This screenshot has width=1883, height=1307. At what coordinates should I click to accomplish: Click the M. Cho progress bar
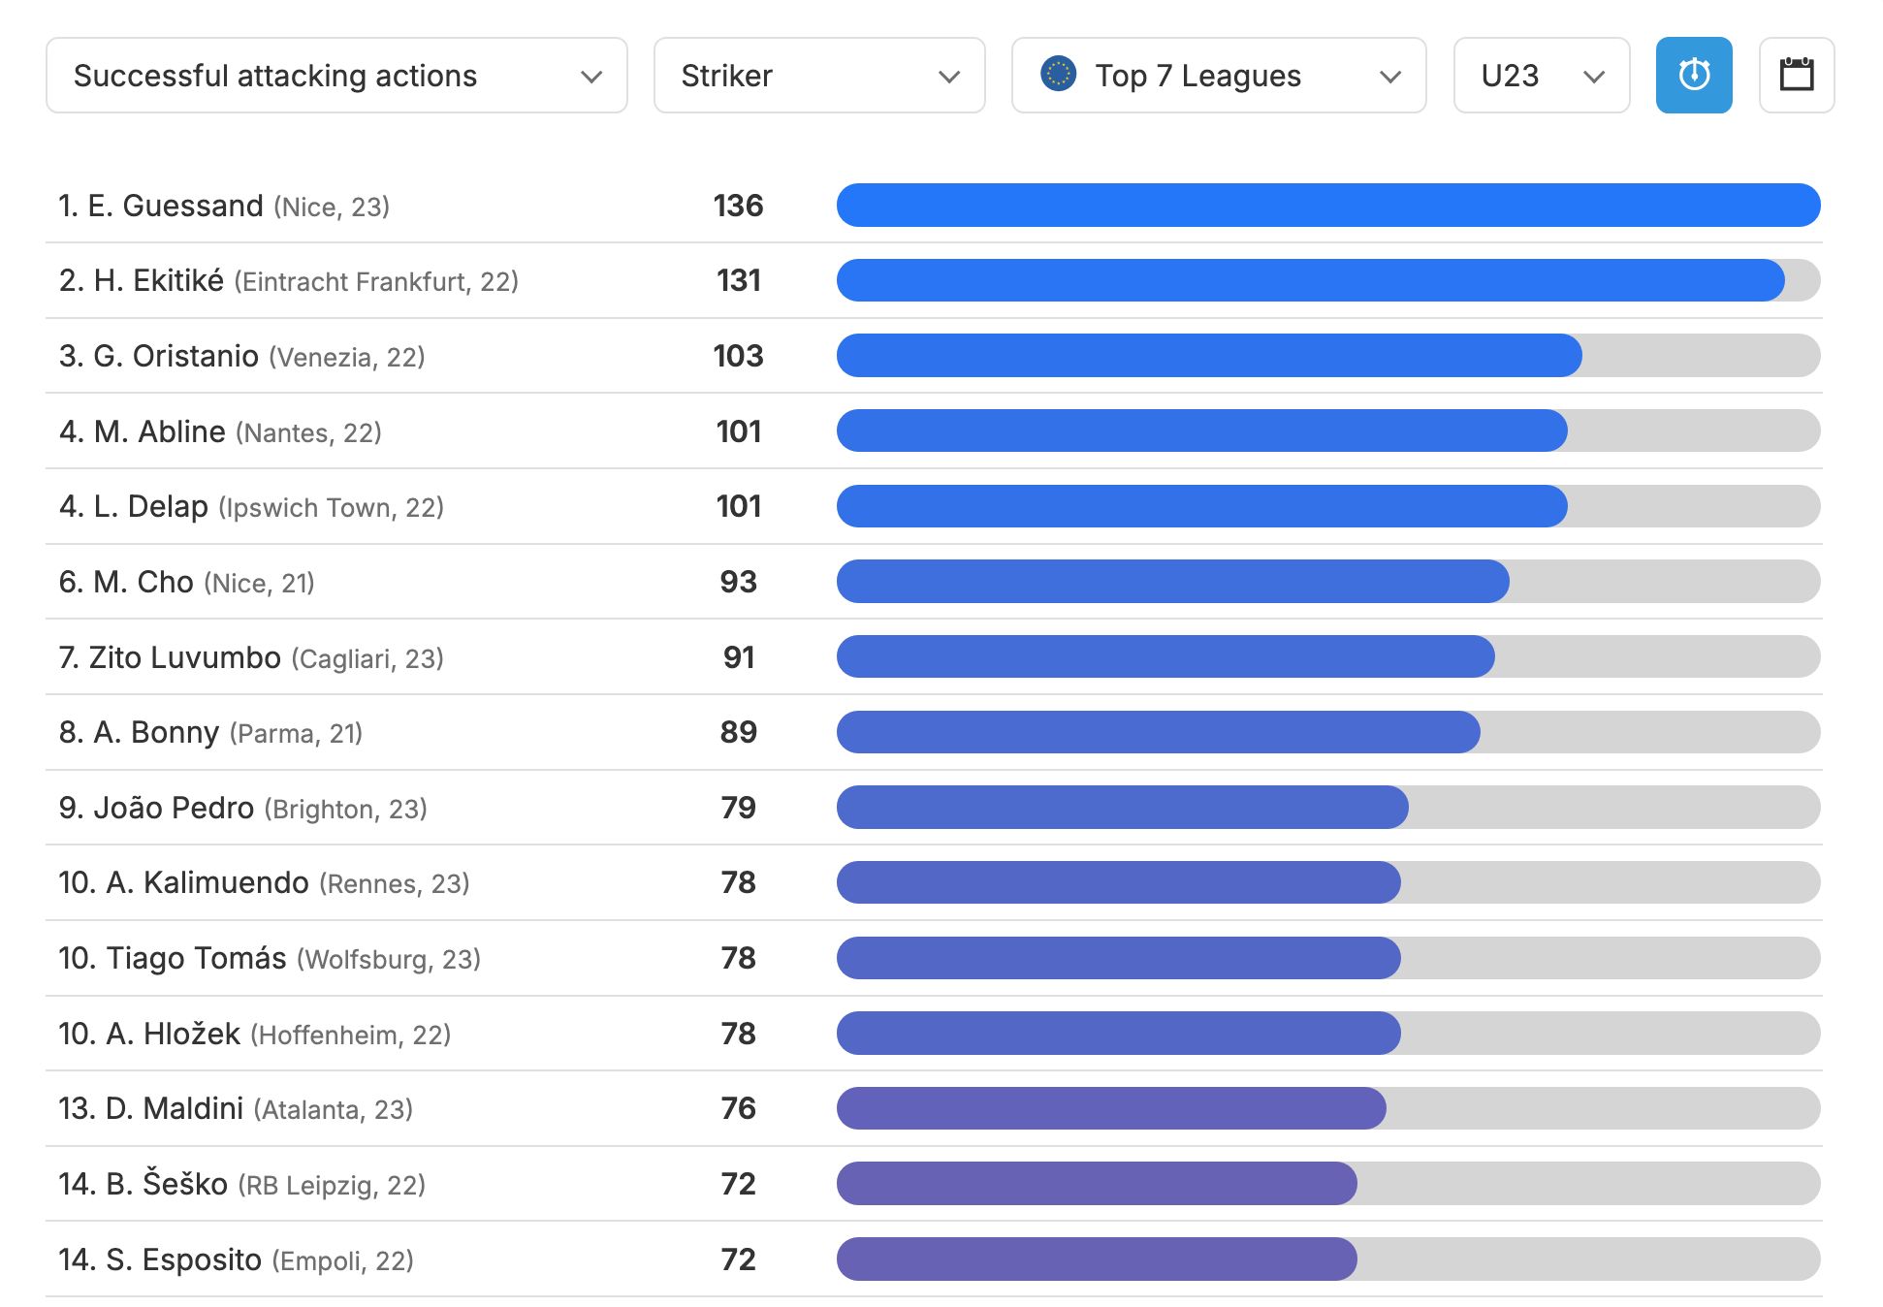(x=1171, y=582)
